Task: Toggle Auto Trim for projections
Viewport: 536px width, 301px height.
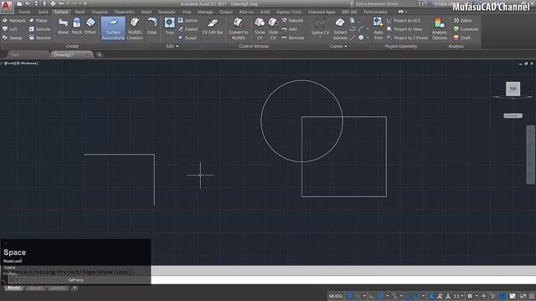Action: (378, 28)
